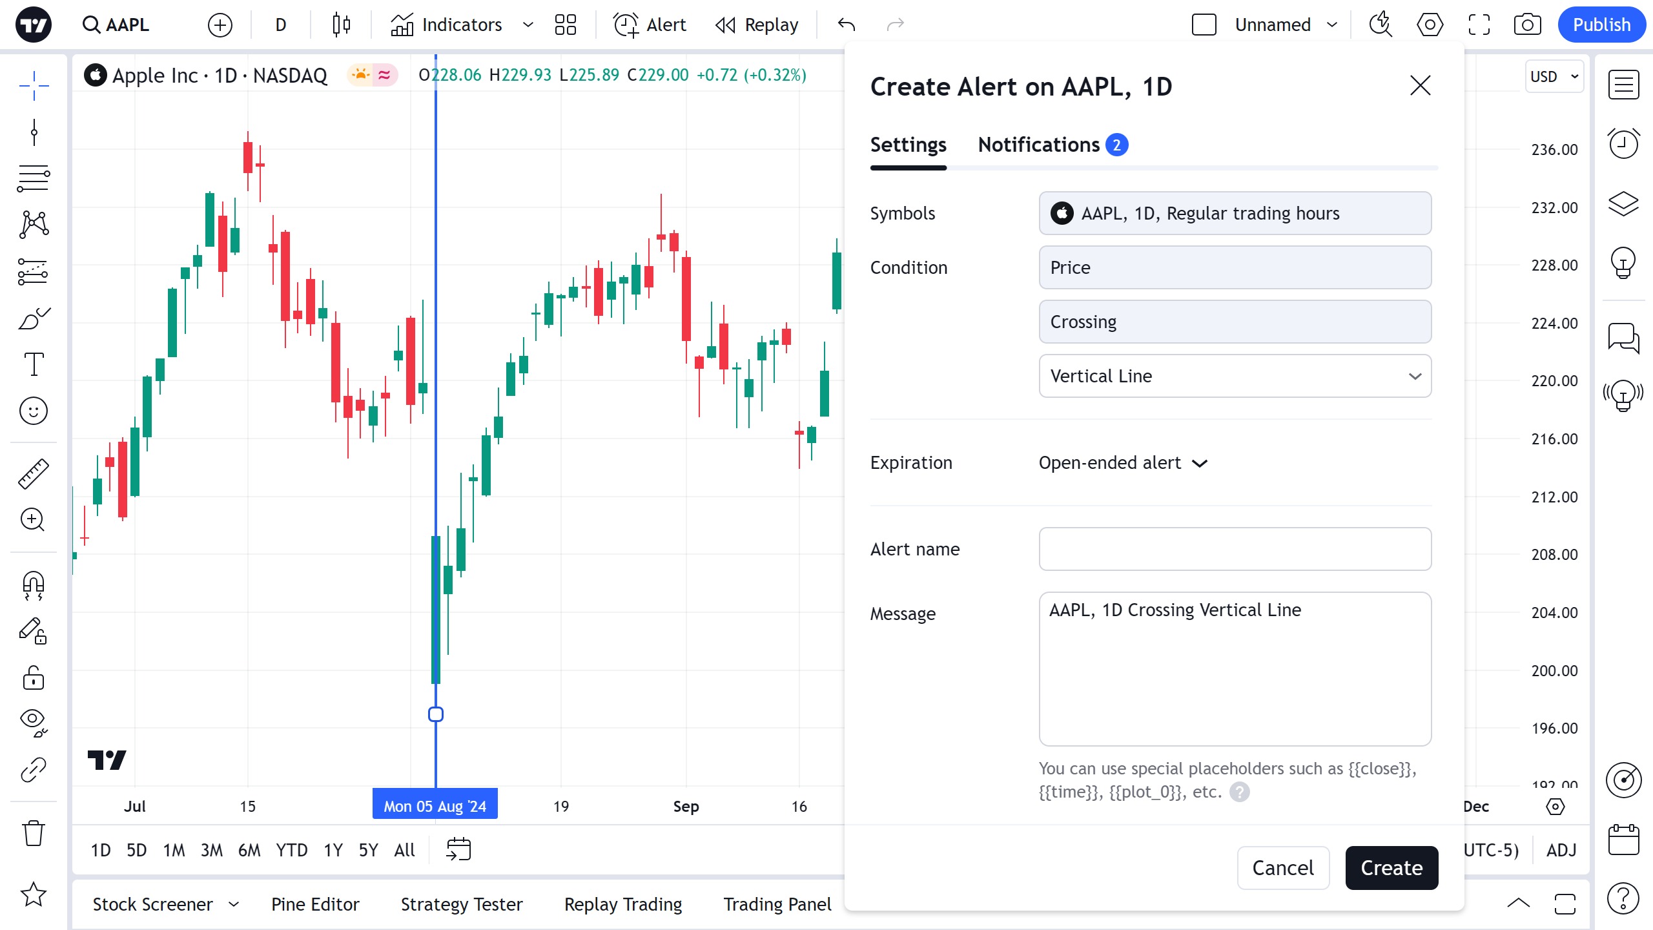Image resolution: width=1653 pixels, height=930 pixels.
Task: Select the Ruler measure tool
Action: click(x=34, y=474)
